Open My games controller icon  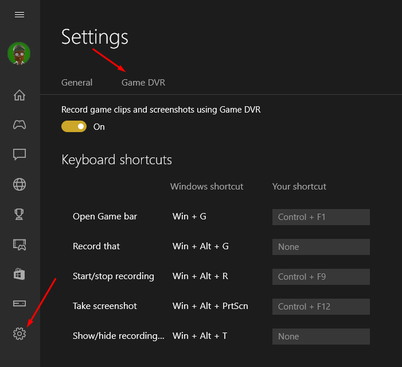pos(19,125)
